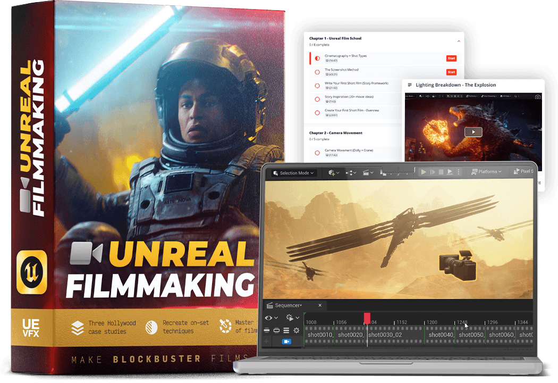Open Create Your First Short Film - Overview lesson
This screenshot has height=383, width=558.
click(352, 111)
